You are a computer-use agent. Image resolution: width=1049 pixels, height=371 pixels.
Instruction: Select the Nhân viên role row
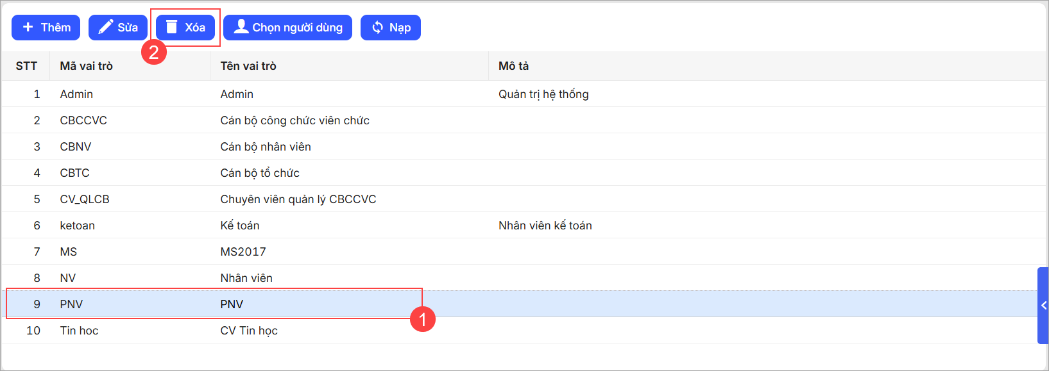pyautogui.click(x=246, y=278)
